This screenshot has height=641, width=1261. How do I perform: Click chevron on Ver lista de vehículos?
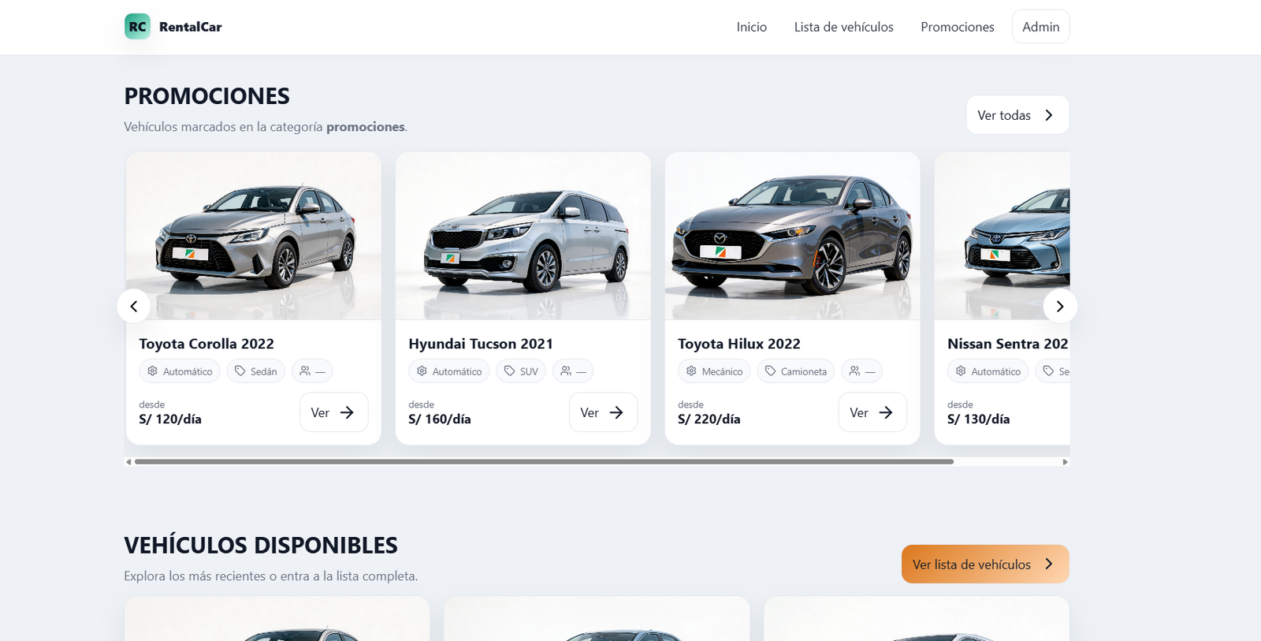[x=1048, y=564]
